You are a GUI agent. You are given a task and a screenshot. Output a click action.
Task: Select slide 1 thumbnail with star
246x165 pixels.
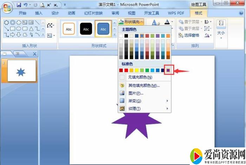(x=22, y=71)
